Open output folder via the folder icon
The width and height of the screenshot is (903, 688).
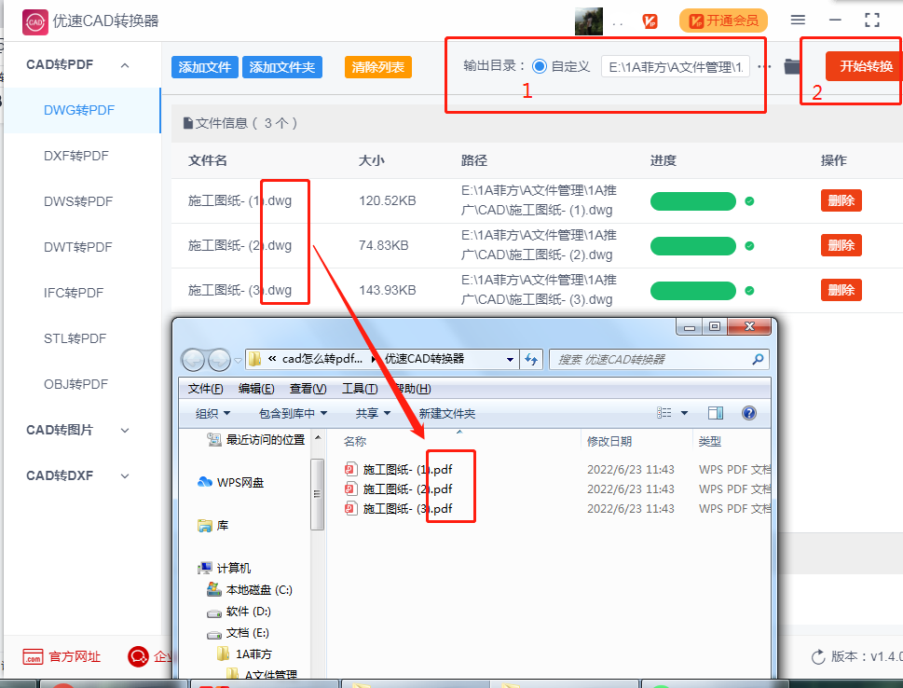792,66
